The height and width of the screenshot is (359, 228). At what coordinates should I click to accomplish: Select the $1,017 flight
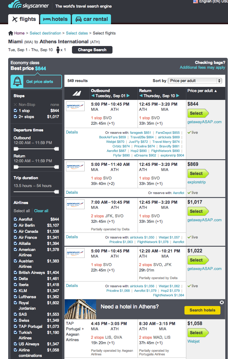pos(198,211)
